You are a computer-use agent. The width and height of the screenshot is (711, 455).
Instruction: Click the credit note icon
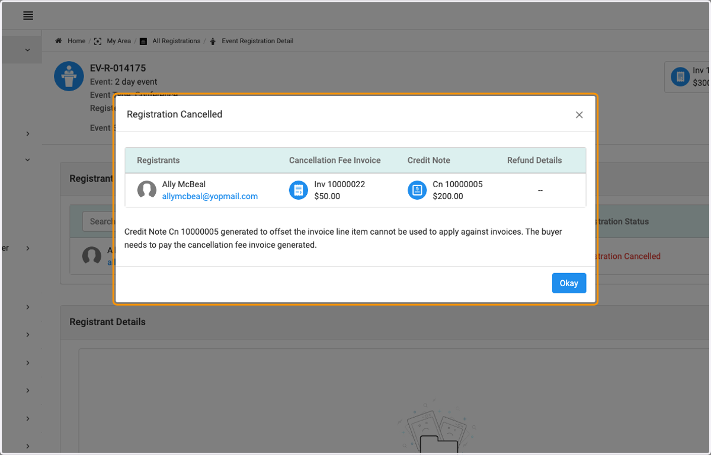[417, 190]
